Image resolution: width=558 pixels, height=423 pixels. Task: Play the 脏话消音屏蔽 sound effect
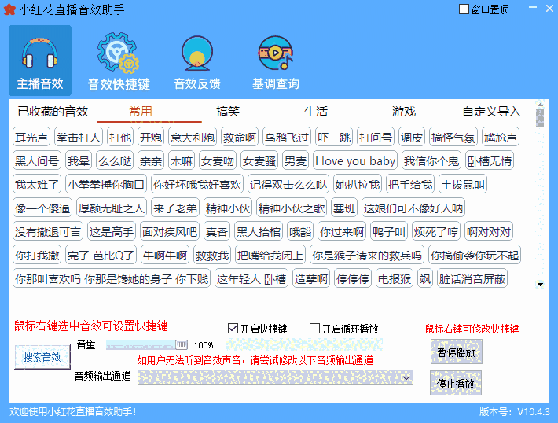click(x=472, y=279)
